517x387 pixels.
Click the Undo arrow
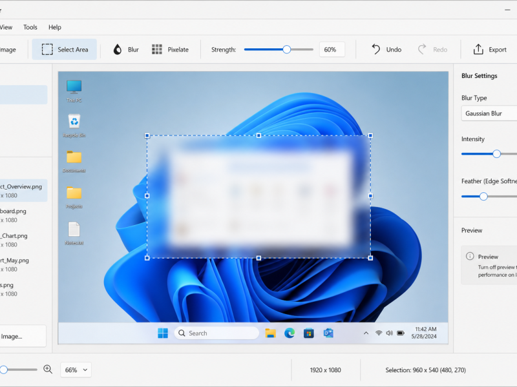(x=376, y=50)
